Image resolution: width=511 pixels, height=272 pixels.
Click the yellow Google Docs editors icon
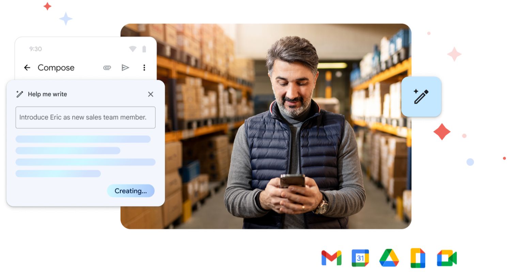[418, 258]
